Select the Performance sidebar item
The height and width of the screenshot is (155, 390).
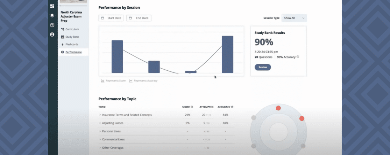pyautogui.click(x=73, y=52)
